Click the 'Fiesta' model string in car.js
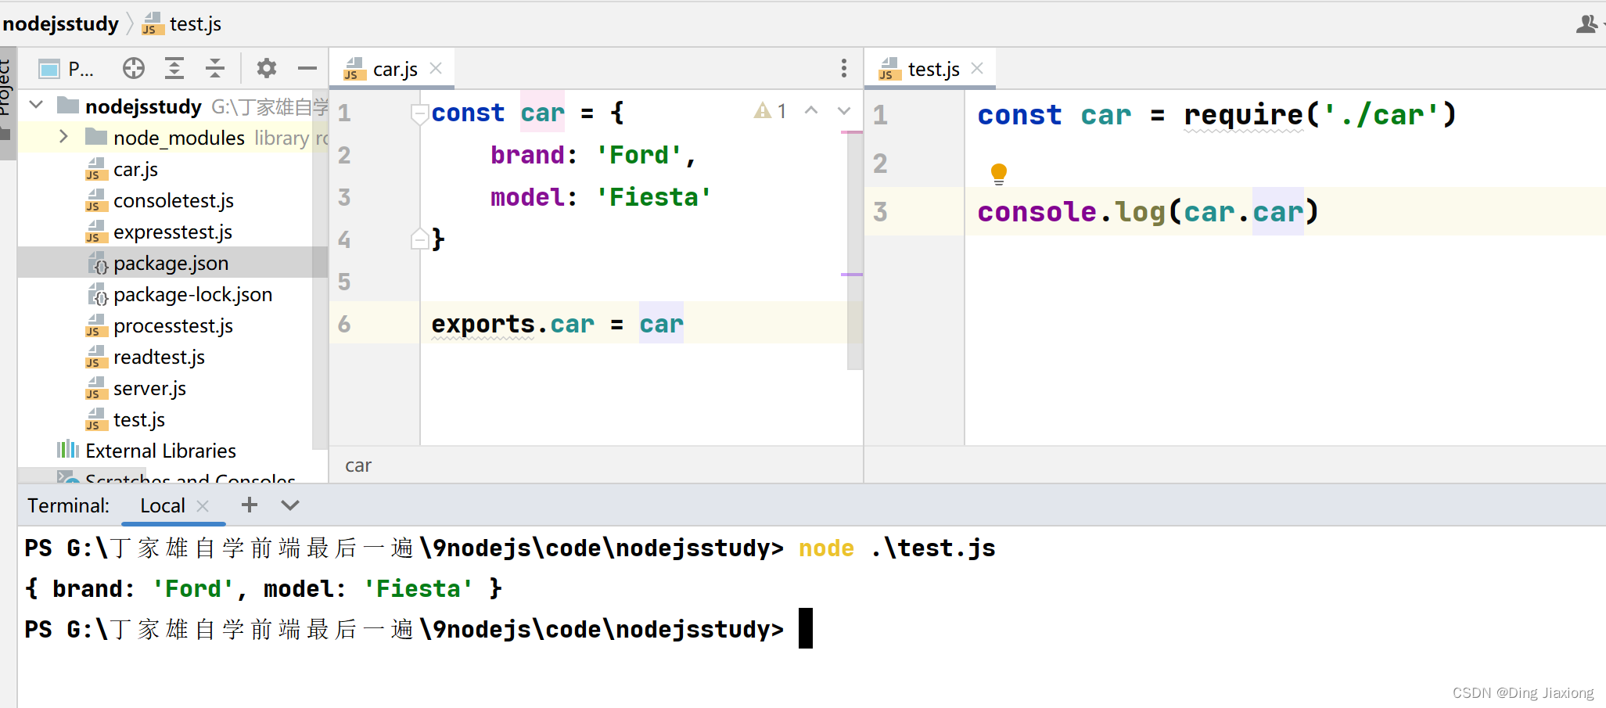 [x=654, y=197]
